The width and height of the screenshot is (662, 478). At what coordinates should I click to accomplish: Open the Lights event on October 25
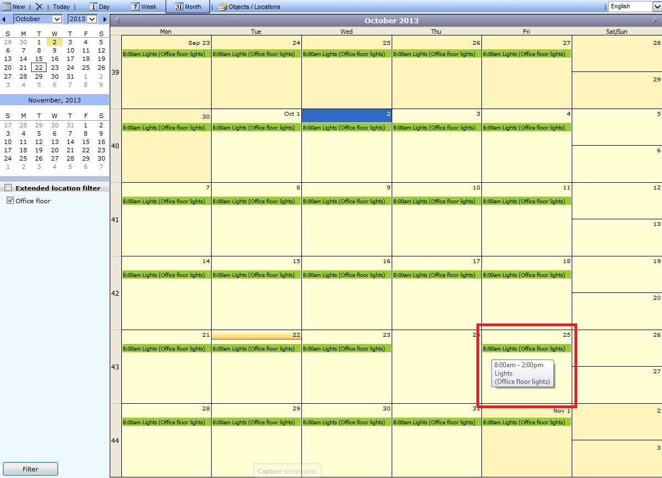point(524,348)
